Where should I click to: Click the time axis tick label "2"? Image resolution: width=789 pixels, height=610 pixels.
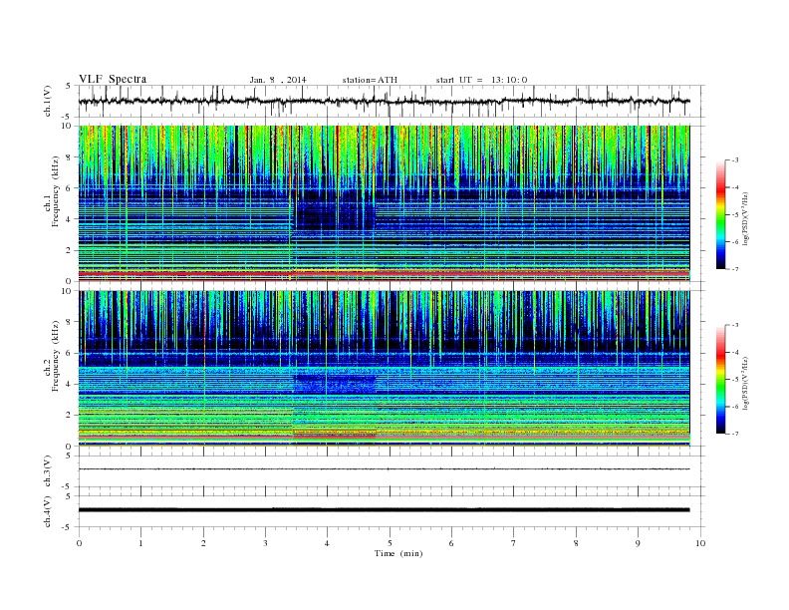coord(203,543)
